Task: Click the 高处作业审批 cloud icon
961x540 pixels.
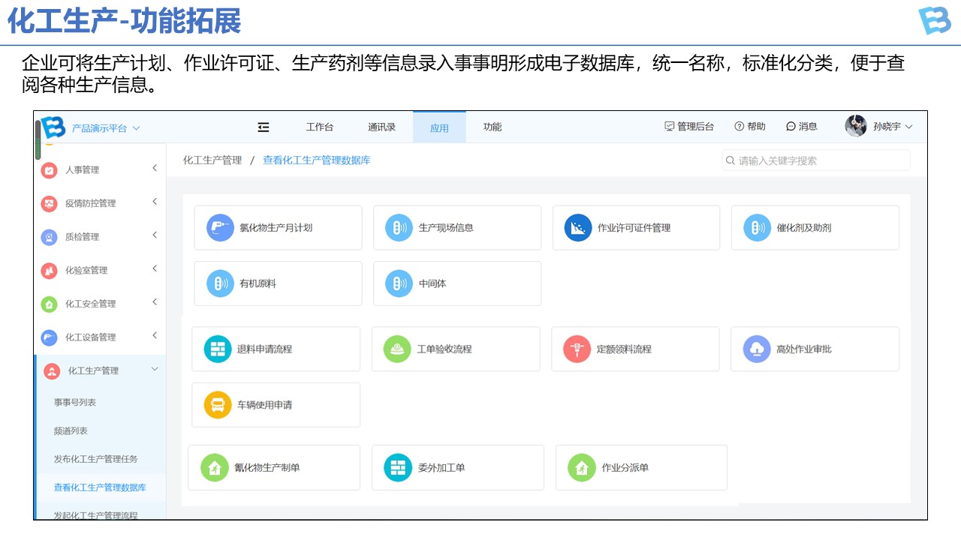Action: [x=757, y=349]
